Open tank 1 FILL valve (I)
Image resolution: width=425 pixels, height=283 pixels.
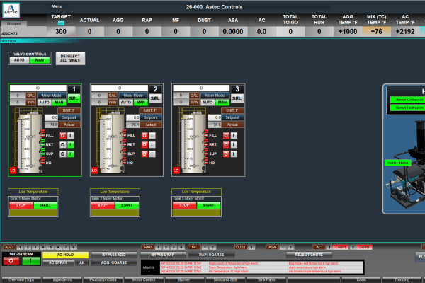point(70,136)
